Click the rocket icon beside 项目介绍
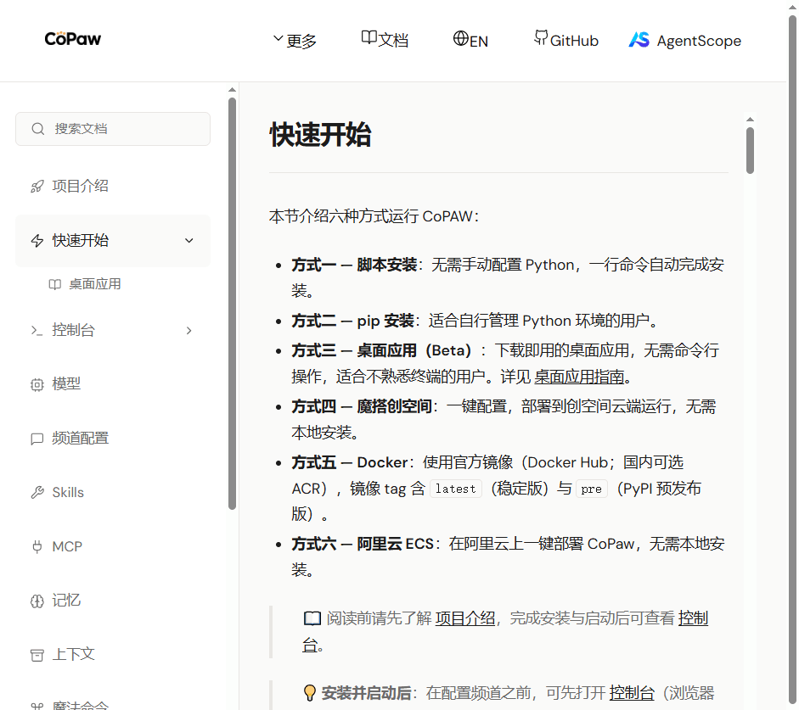Screen dimensions: 799x710 point(37,187)
